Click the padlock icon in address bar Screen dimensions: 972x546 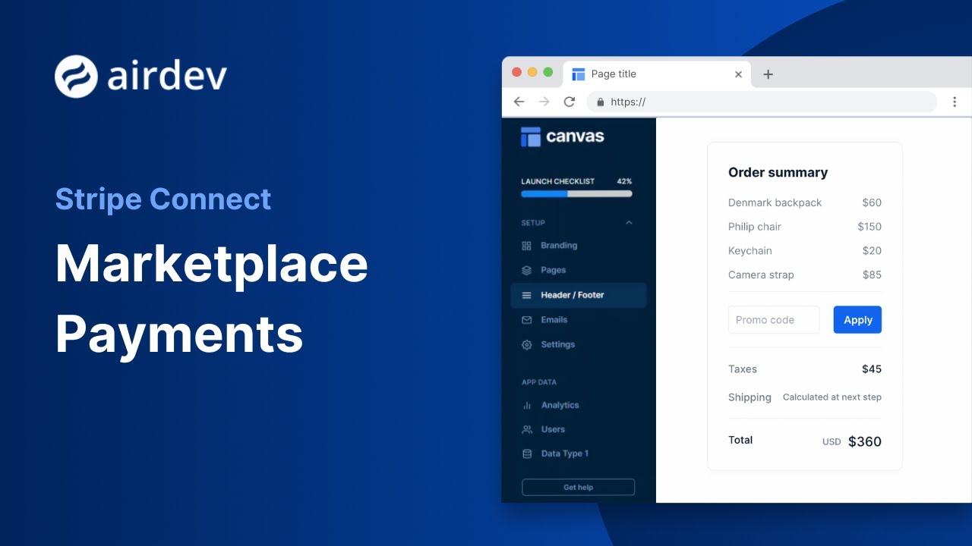pos(600,102)
